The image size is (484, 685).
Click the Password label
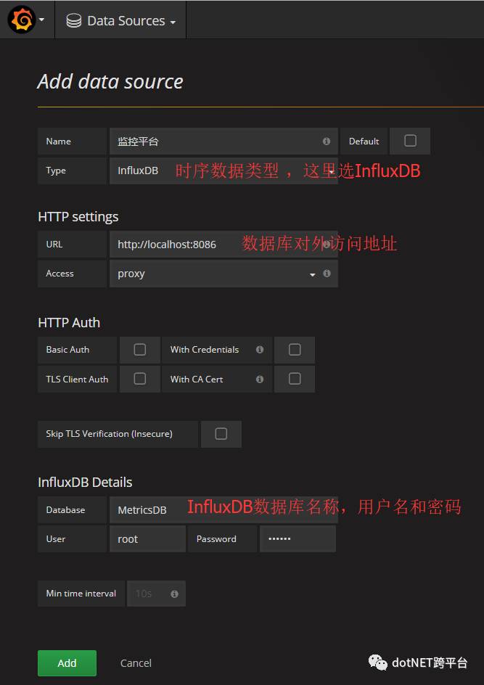click(x=217, y=539)
